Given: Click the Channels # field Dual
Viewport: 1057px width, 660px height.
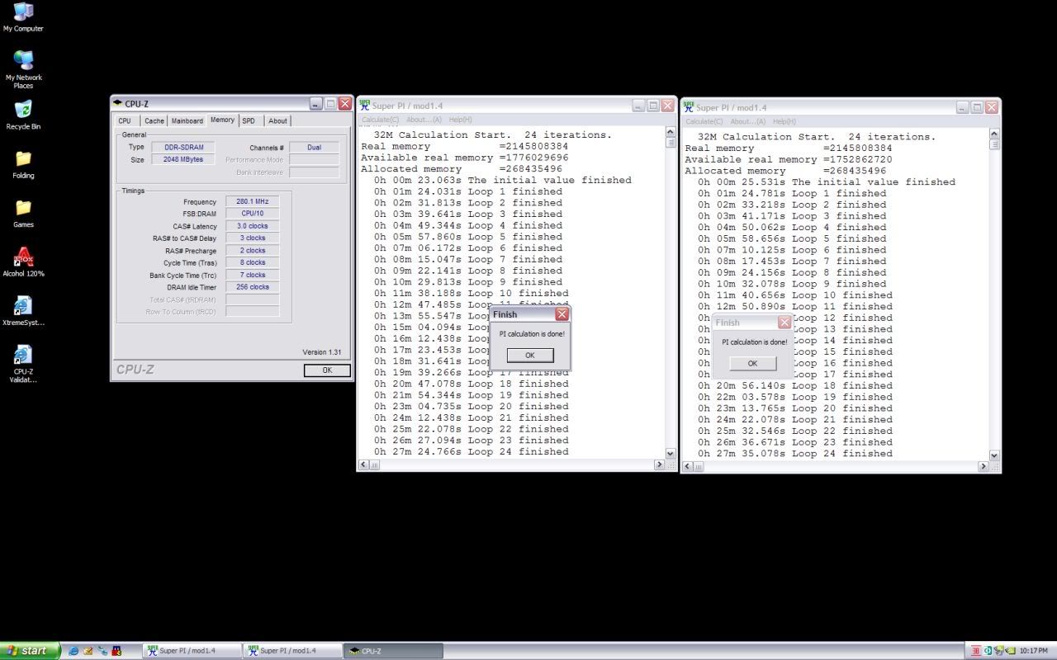Looking at the screenshot, I should 314,147.
